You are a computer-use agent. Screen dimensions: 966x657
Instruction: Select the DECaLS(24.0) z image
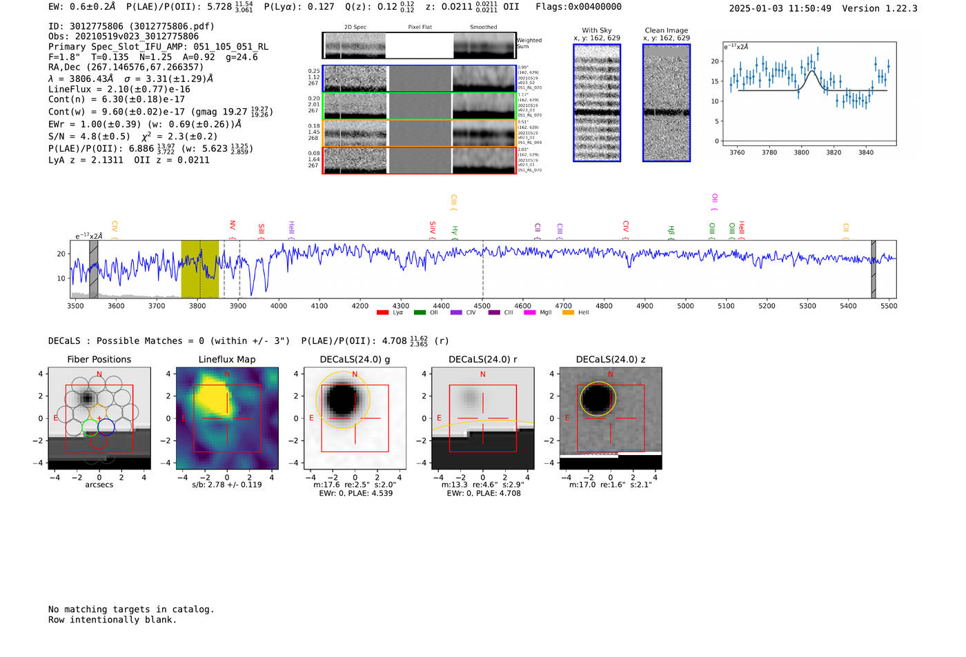(611, 418)
